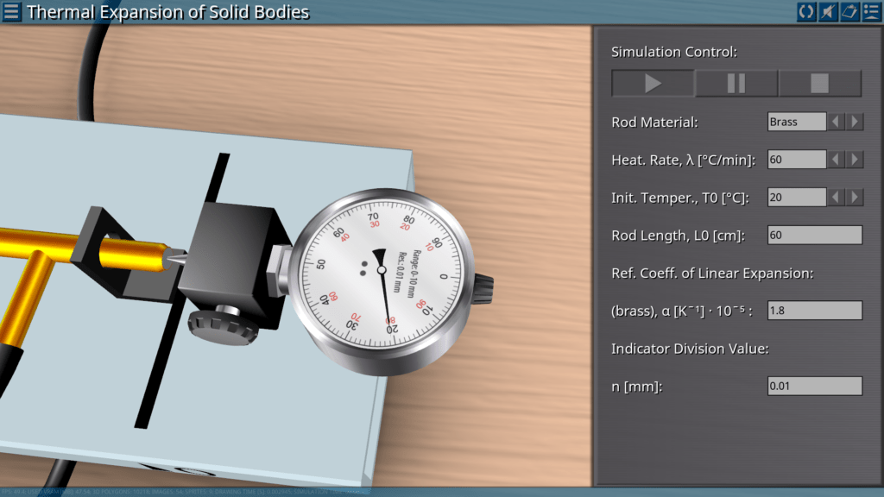Image resolution: width=884 pixels, height=497 pixels.
Task: Increase the heating rate with right arrow
Action: point(855,160)
